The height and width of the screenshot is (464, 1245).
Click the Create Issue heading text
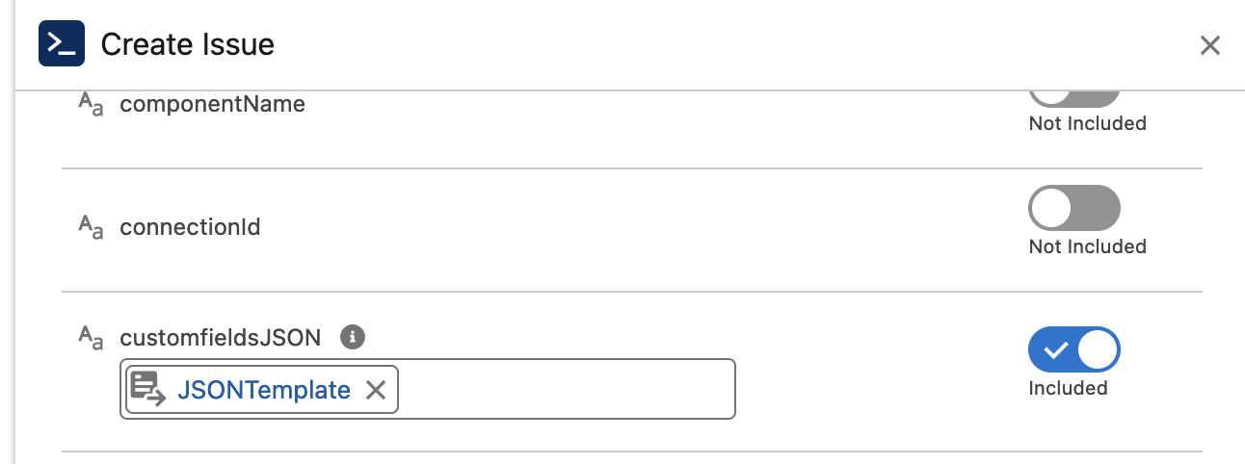[187, 45]
